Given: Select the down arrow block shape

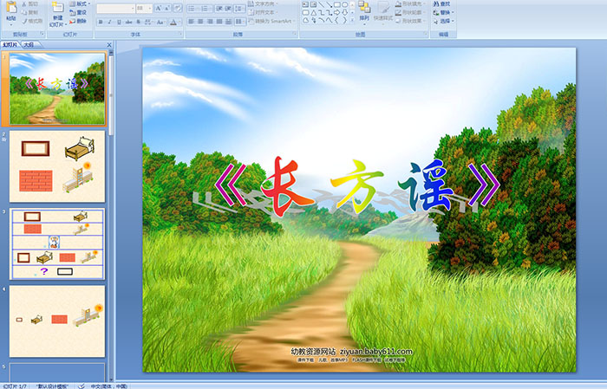Looking at the screenshot, I should [x=344, y=13].
